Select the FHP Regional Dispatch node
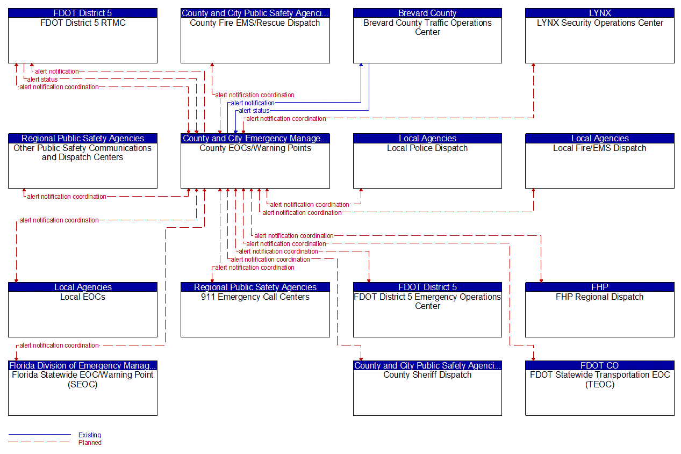681x454 pixels. [600, 310]
